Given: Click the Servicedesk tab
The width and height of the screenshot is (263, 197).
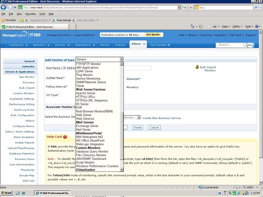Looking at the screenshot, I should [160, 45].
